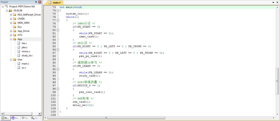Click the editor scroll left arrow

click(x=45, y=118)
